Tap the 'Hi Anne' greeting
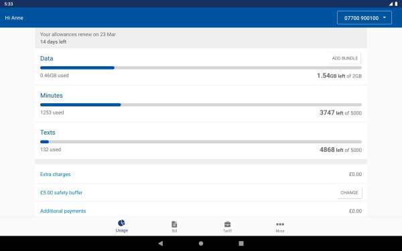 pos(14,18)
